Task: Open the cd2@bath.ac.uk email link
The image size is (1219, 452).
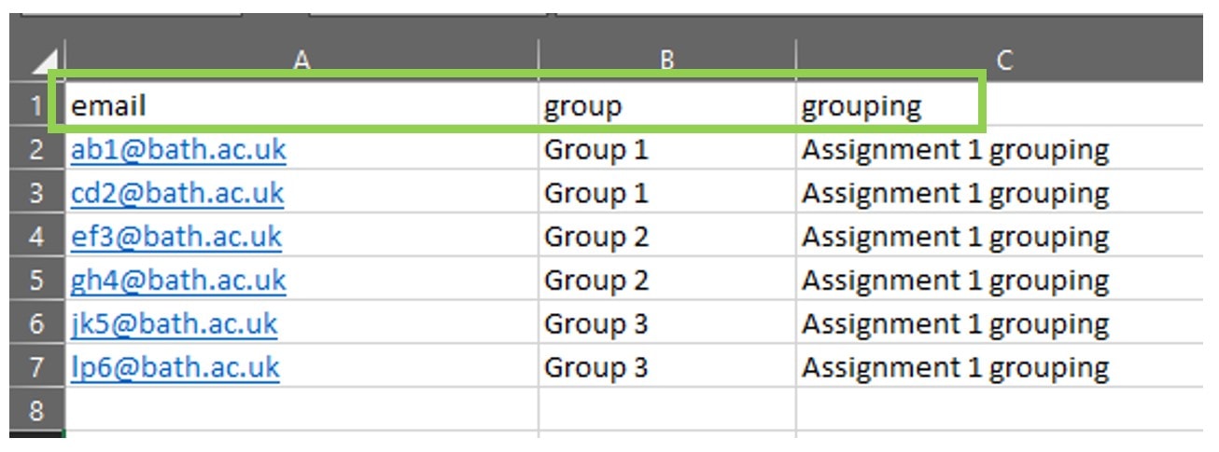Action: pos(177,194)
